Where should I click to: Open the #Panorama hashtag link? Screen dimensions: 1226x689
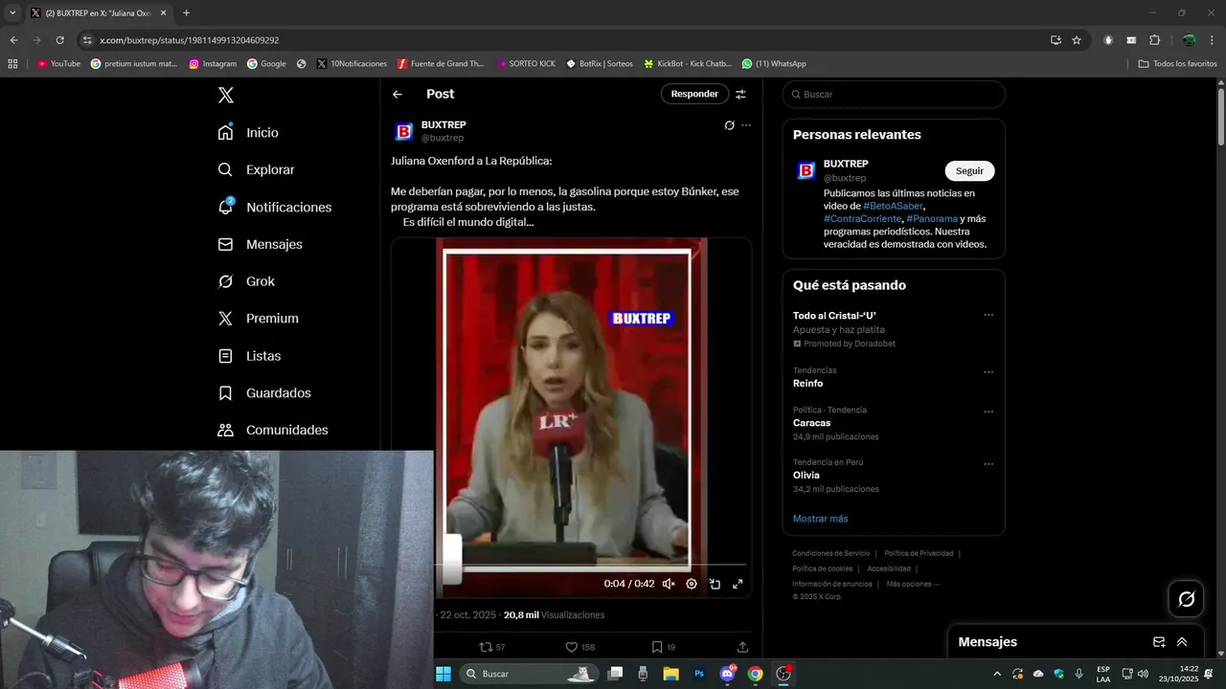tap(932, 218)
